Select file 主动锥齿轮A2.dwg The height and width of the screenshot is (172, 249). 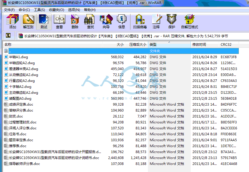point(23,93)
